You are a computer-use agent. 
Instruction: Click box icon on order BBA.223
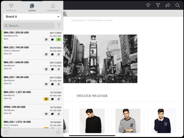coord(52,99)
